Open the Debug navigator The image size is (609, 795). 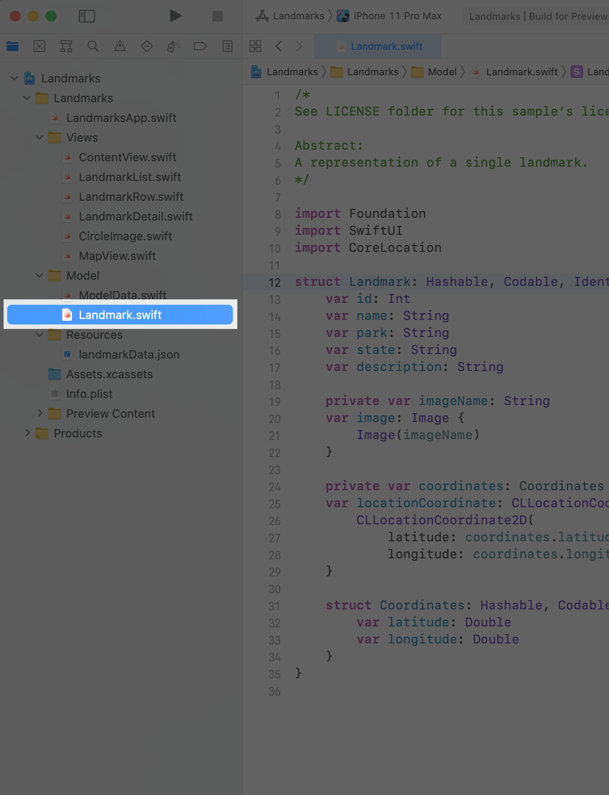click(x=174, y=46)
